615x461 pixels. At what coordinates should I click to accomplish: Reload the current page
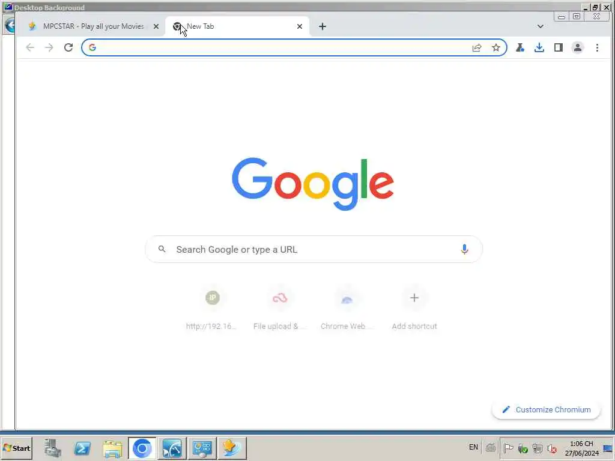pyautogui.click(x=68, y=48)
